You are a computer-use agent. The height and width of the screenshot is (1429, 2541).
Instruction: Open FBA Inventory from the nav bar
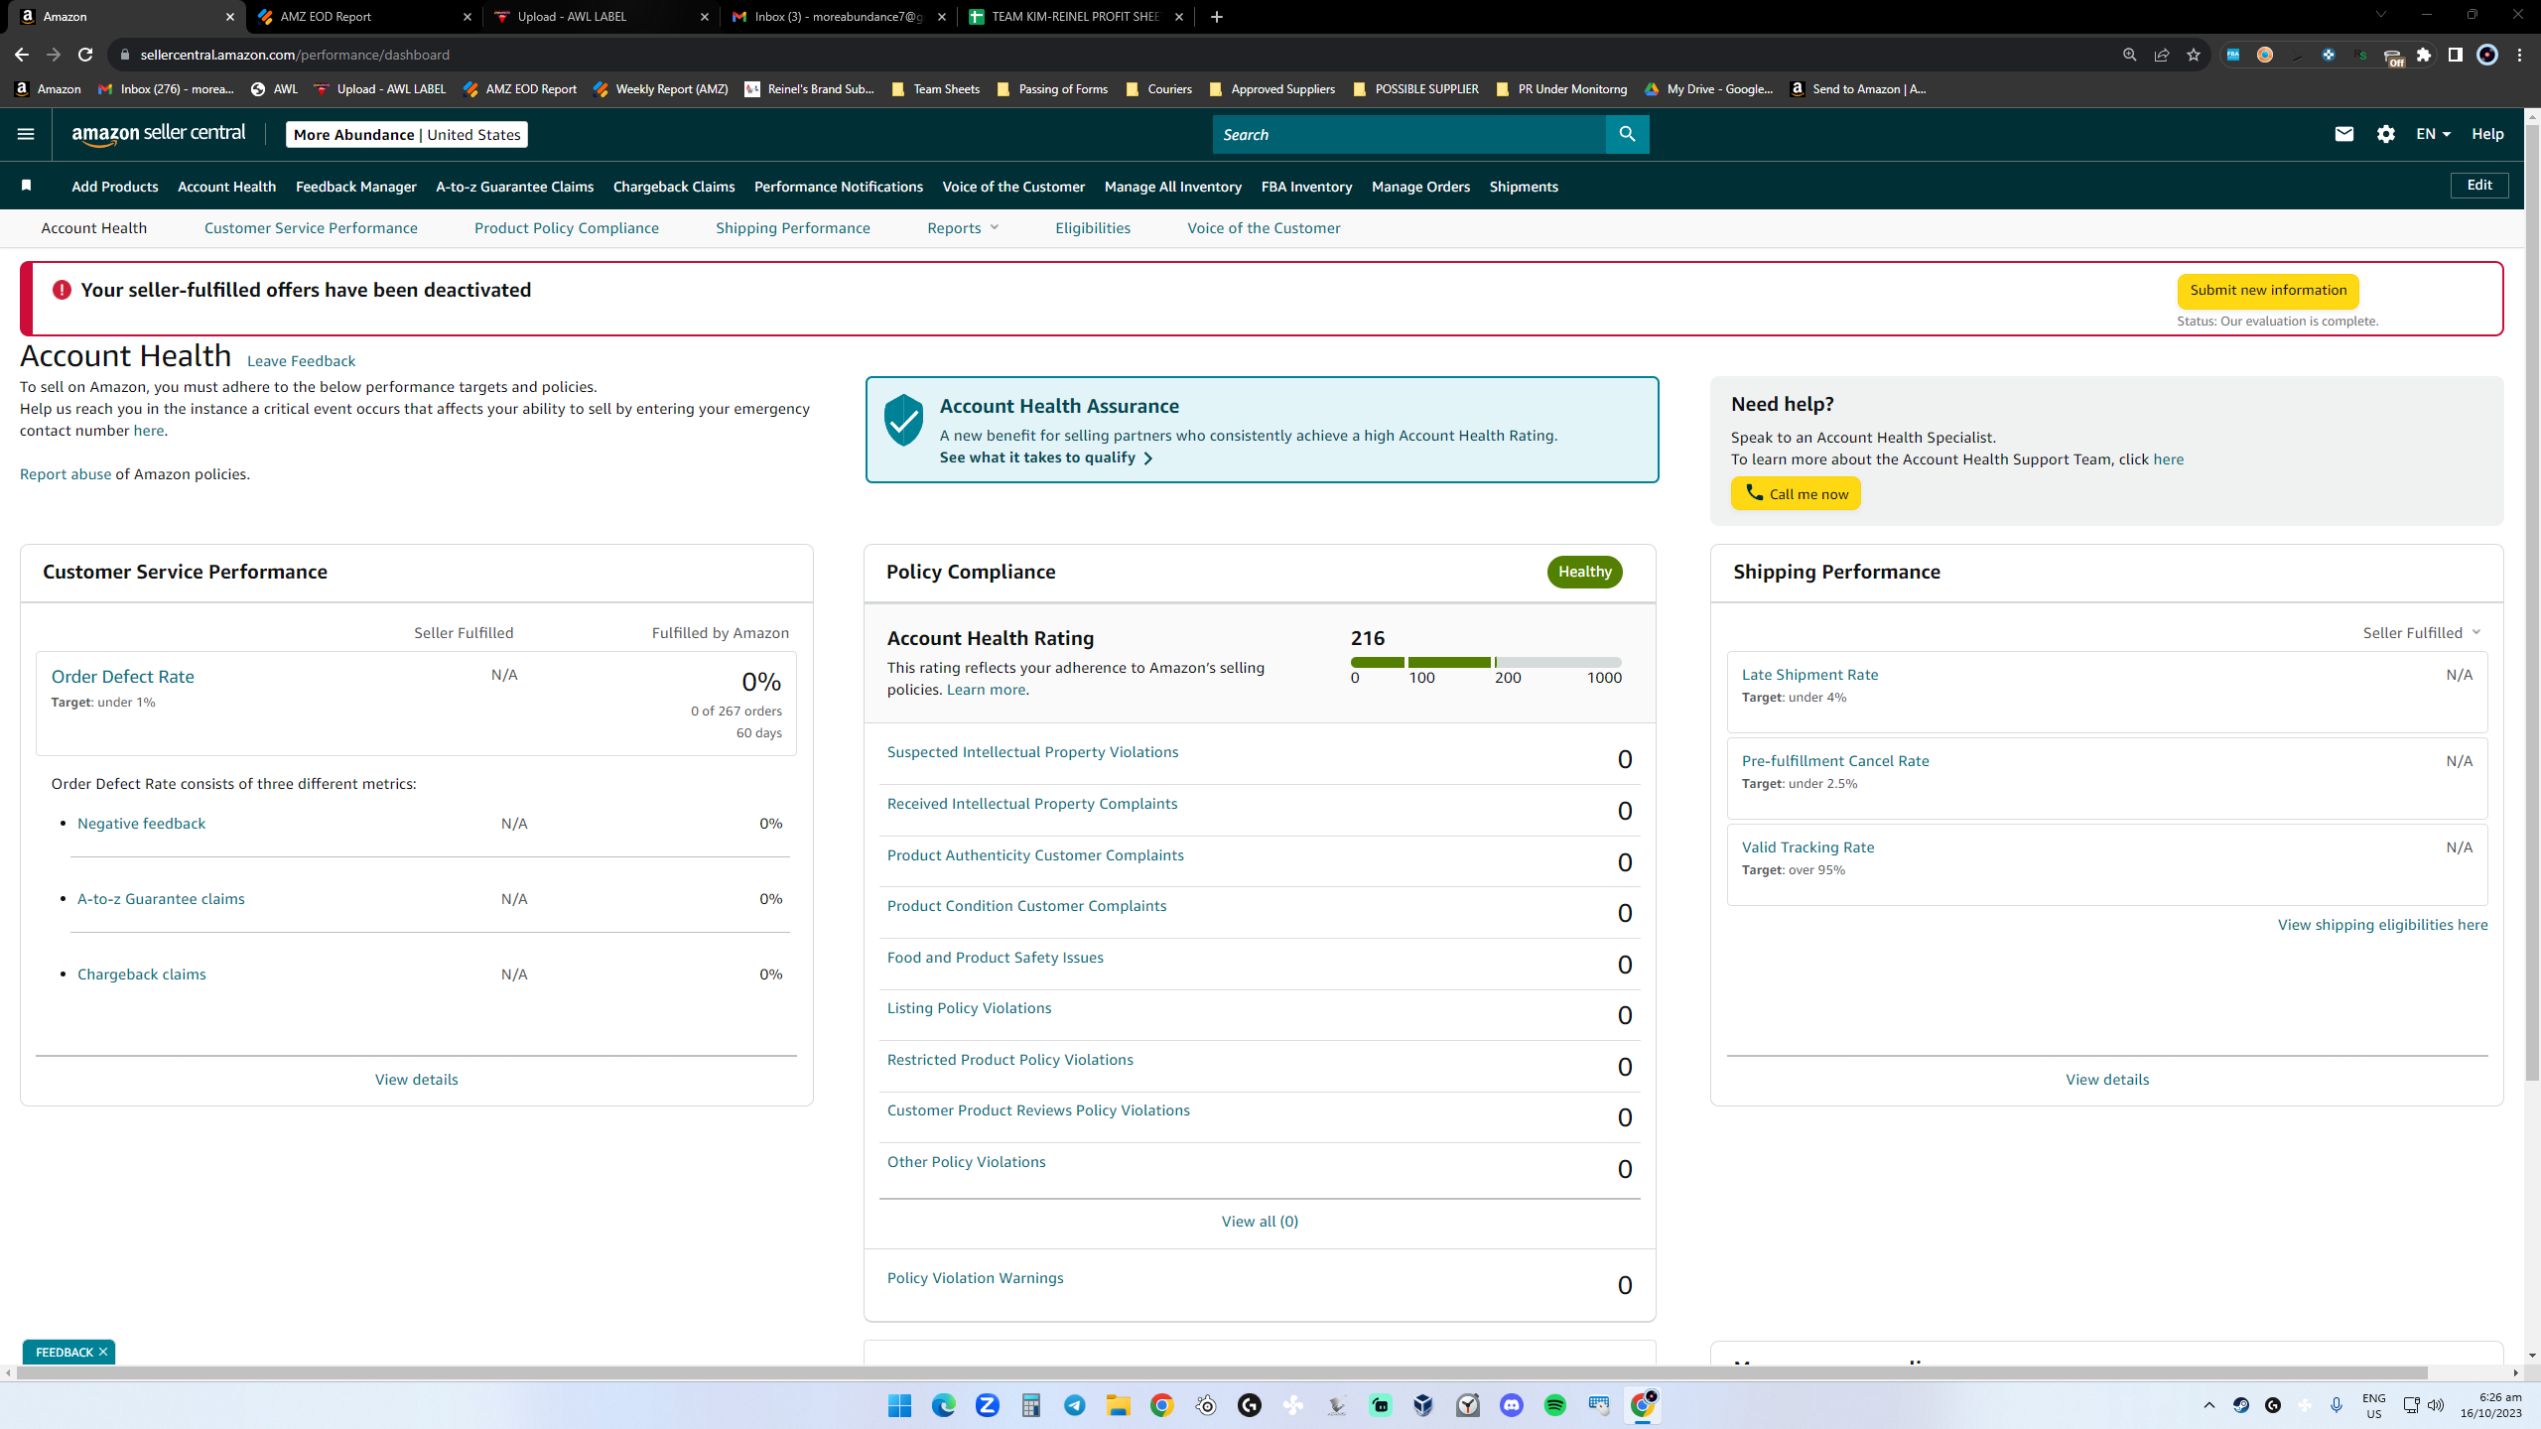click(x=1306, y=187)
